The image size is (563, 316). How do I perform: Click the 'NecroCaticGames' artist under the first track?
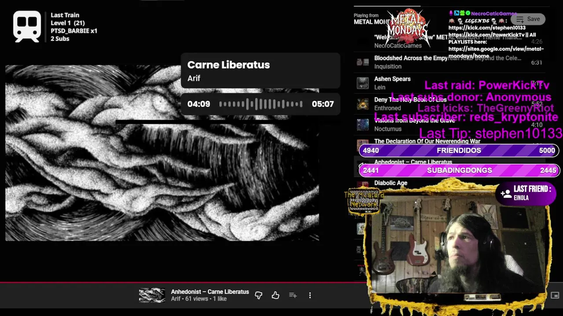[398, 46]
